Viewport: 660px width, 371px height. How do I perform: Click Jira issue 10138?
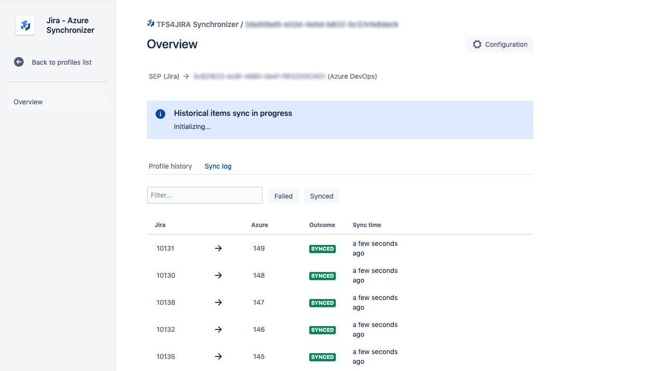pyautogui.click(x=166, y=302)
